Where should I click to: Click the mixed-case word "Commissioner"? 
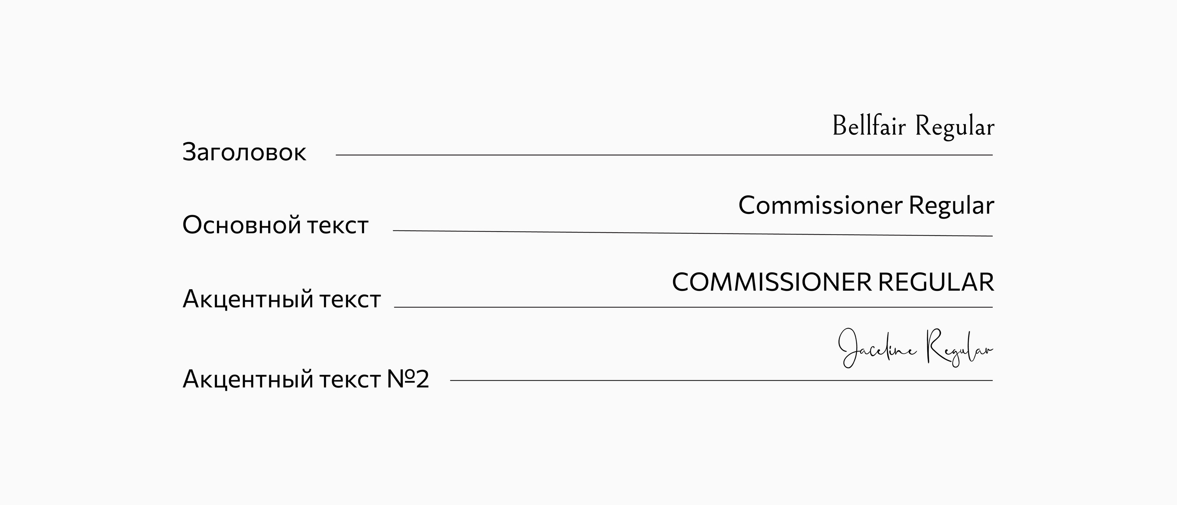(820, 205)
